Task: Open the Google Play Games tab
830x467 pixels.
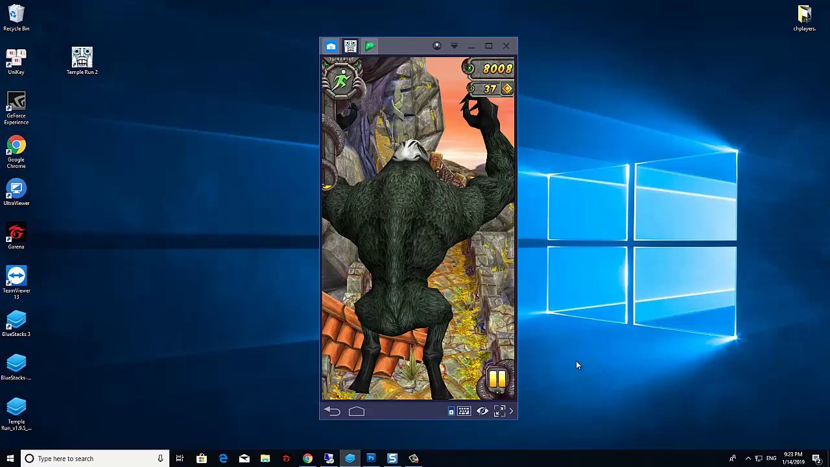Action: pyautogui.click(x=370, y=46)
